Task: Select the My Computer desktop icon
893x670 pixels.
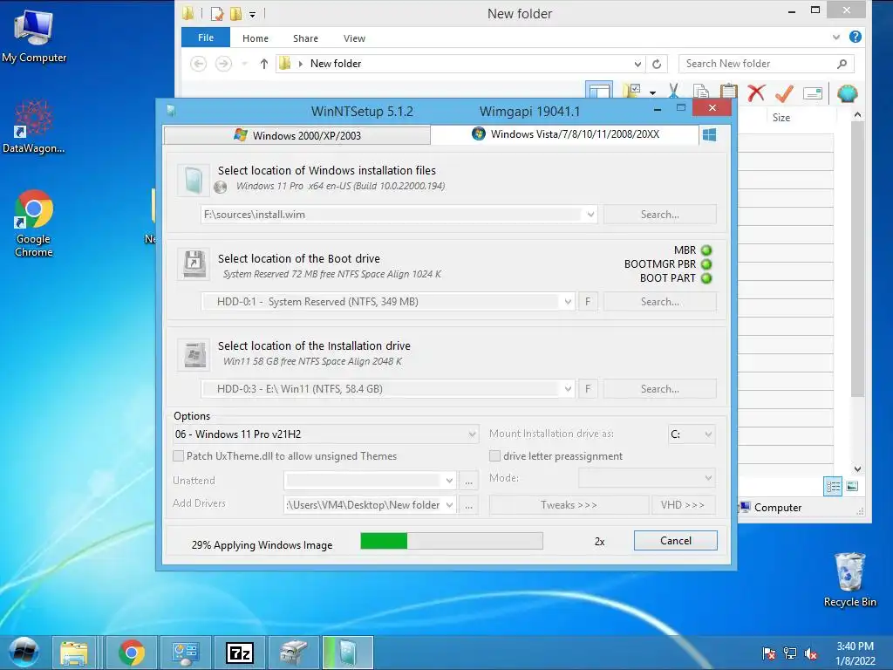Action: (34, 37)
